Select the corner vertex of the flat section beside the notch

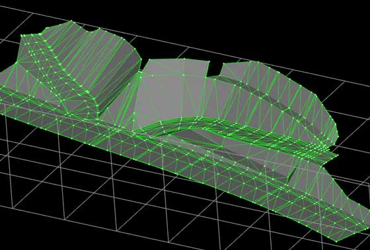tap(209, 62)
